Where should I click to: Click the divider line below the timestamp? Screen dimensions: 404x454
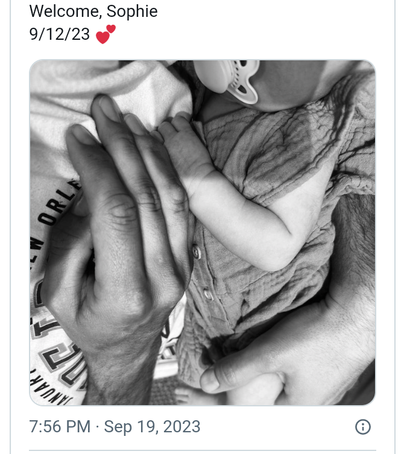click(x=203, y=450)
